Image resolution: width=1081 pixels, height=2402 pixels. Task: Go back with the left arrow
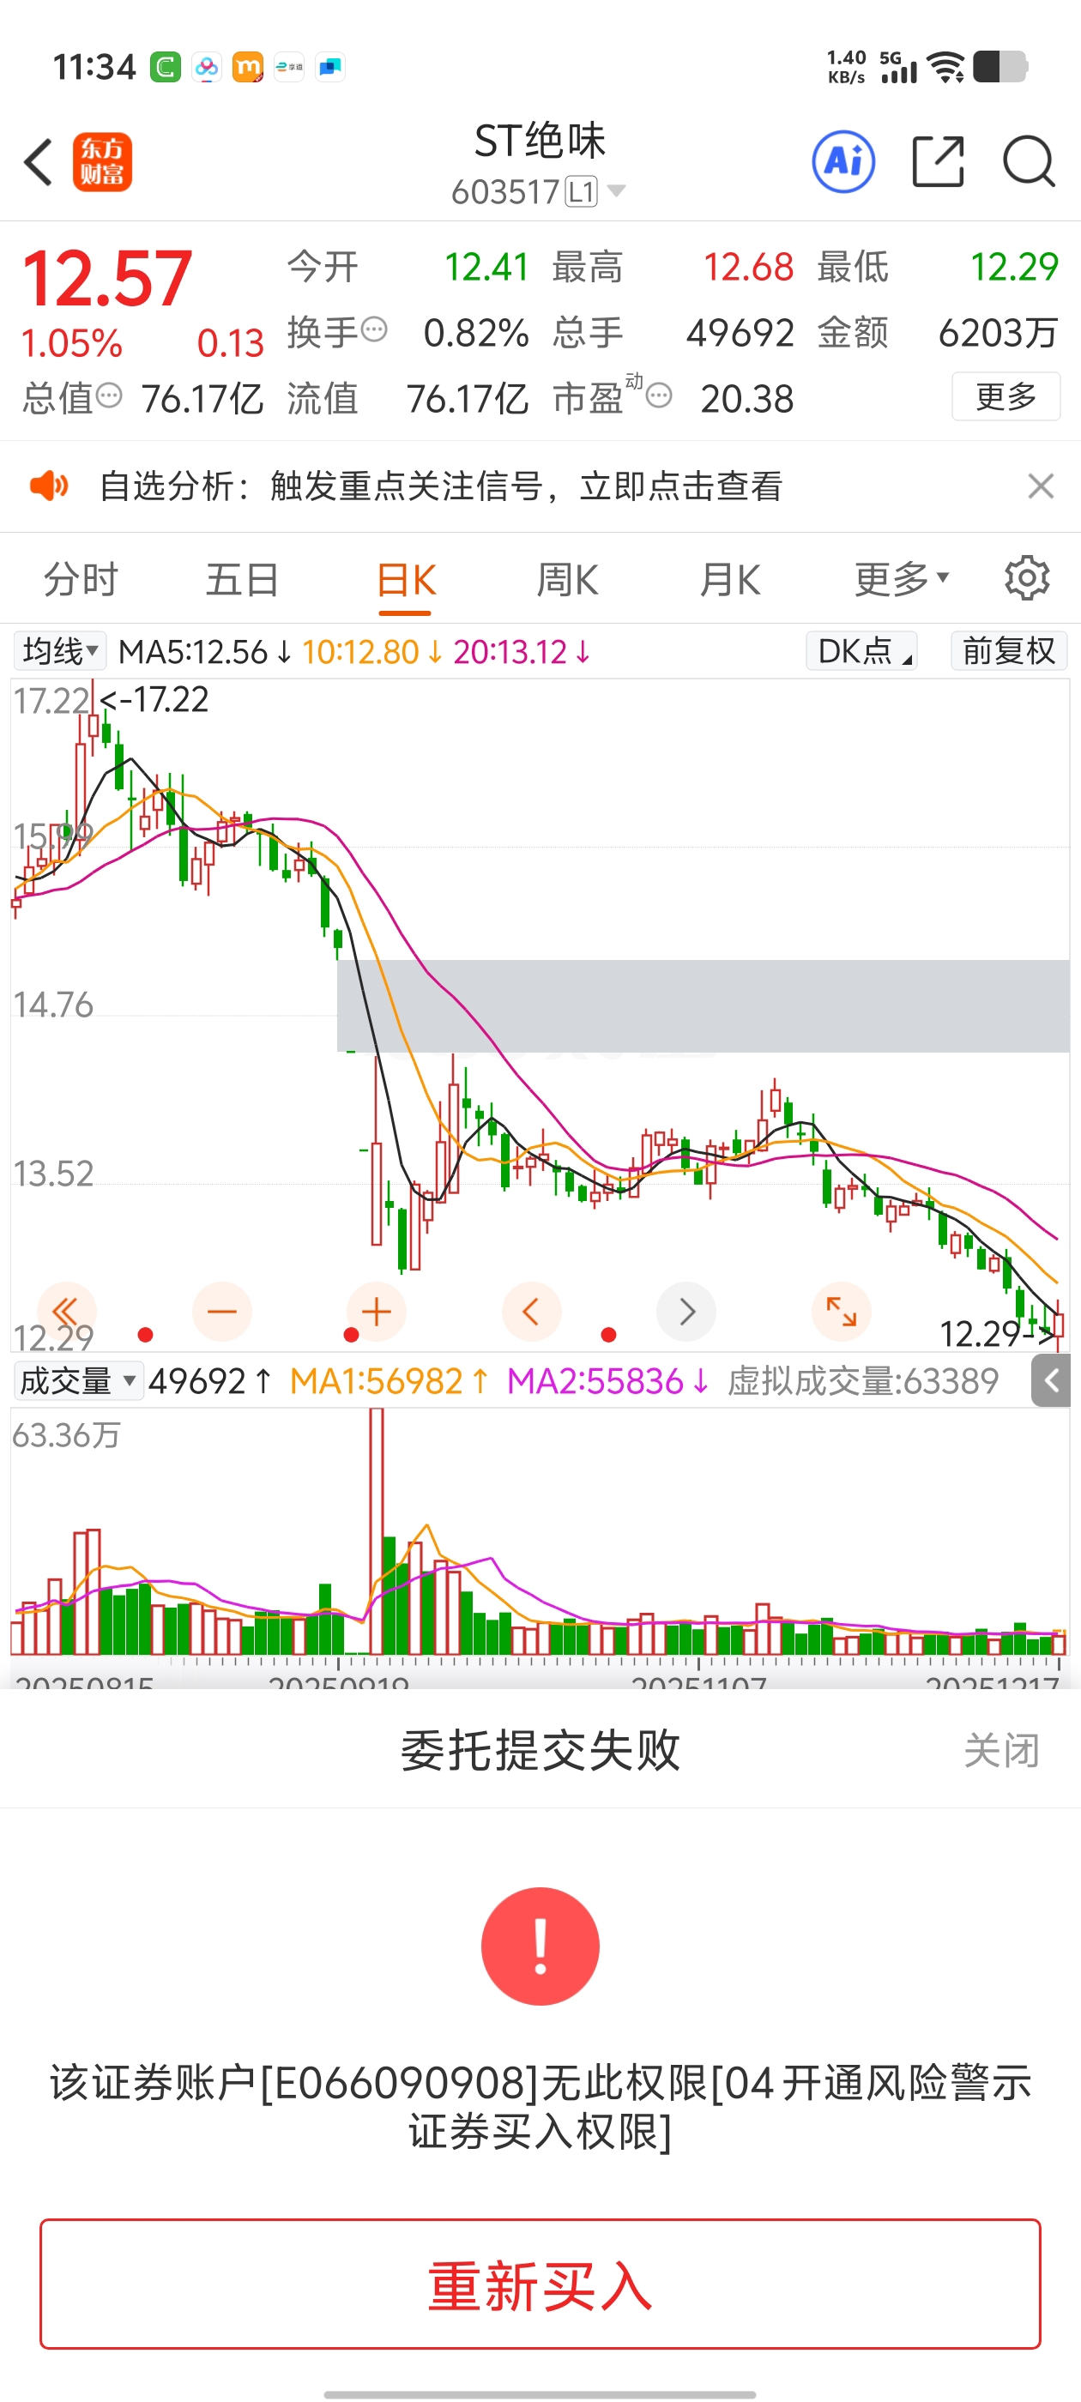click(x=39, y=162)
